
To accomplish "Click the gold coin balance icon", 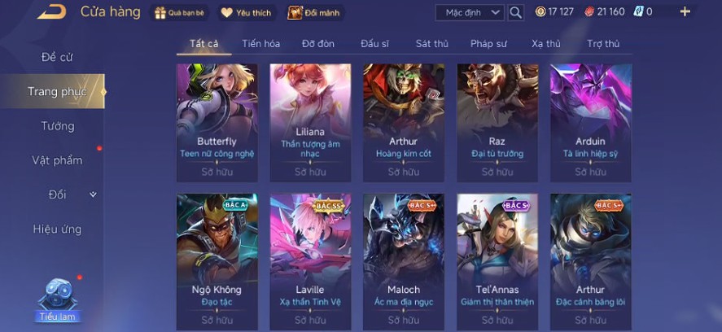I will pyautogui.click(x=540, y=12).
